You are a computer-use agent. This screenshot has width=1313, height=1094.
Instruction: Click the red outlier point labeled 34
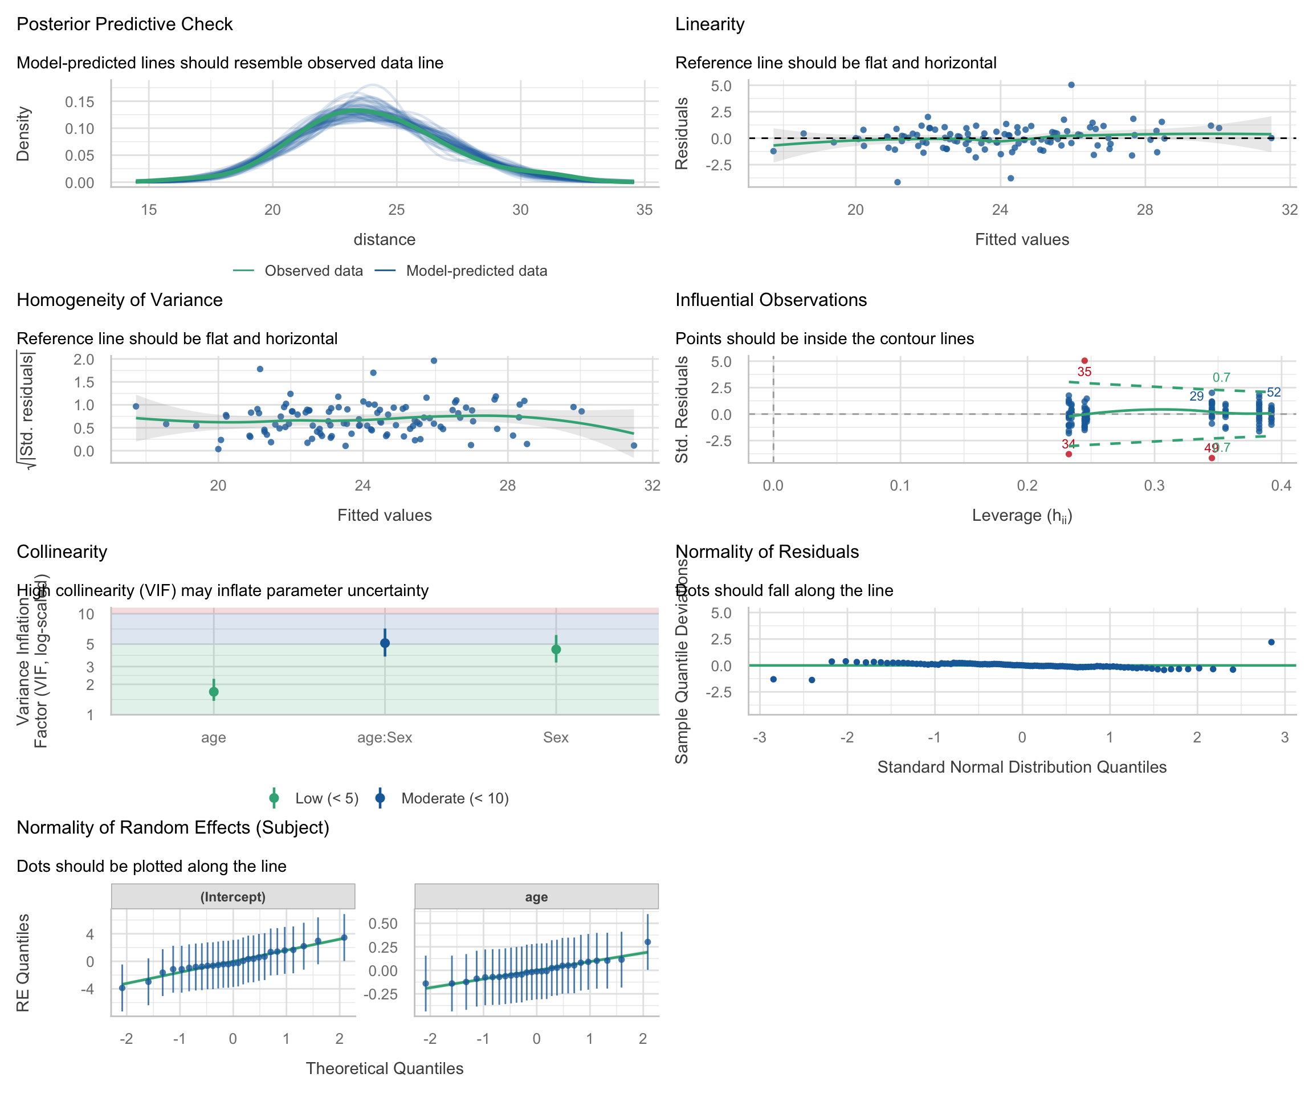coord(1069,454)
